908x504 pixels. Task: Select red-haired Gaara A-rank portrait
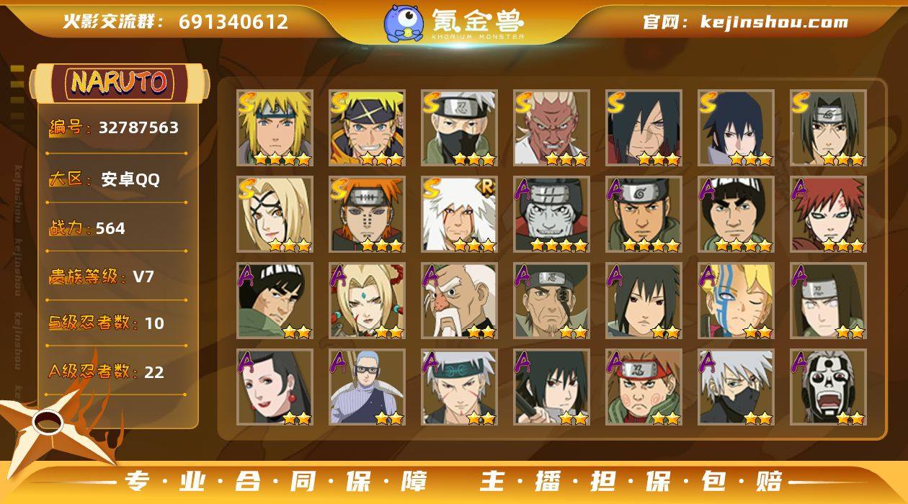[828, 215]
